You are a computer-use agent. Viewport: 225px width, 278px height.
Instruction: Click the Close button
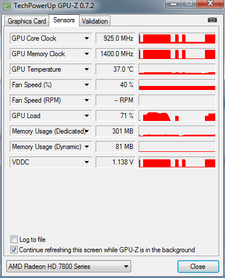pos(198,267)
